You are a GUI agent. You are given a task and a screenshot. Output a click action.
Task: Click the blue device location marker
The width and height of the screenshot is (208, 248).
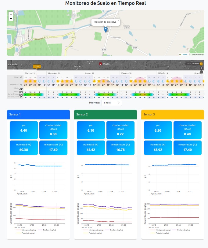(106, 30)
